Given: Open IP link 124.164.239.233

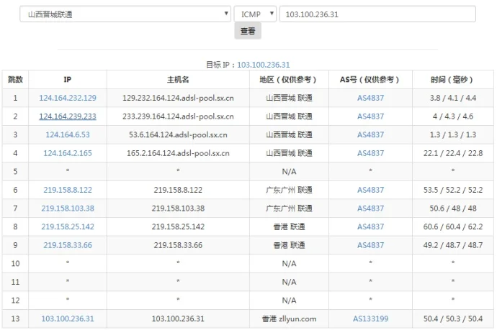Looking at the screenshot, I should [x=68, y=116].
